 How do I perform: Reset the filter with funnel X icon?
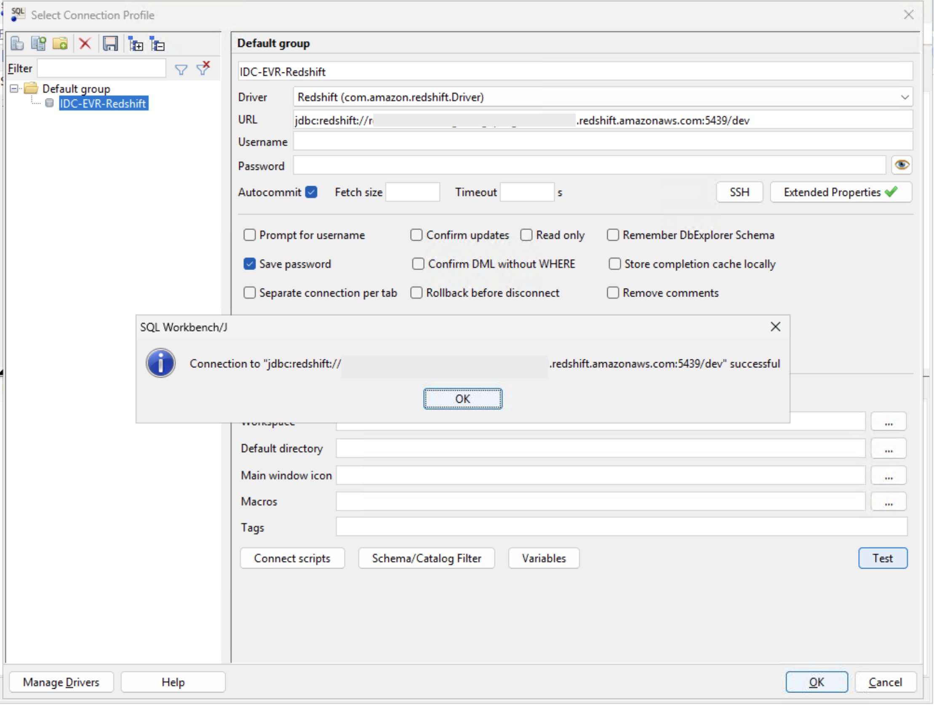coord(203,68)
